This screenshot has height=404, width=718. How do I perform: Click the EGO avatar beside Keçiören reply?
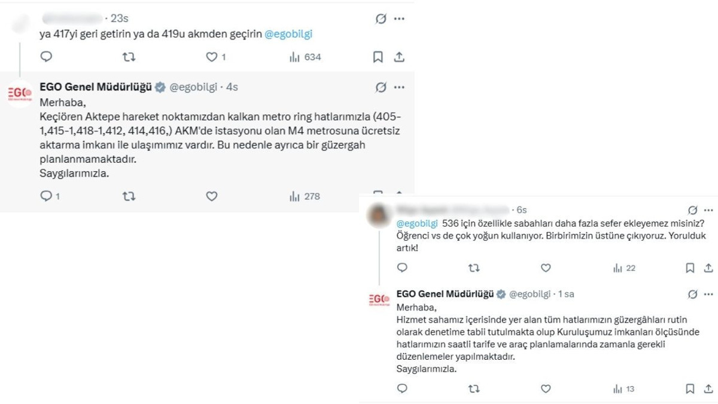point(20,94)
